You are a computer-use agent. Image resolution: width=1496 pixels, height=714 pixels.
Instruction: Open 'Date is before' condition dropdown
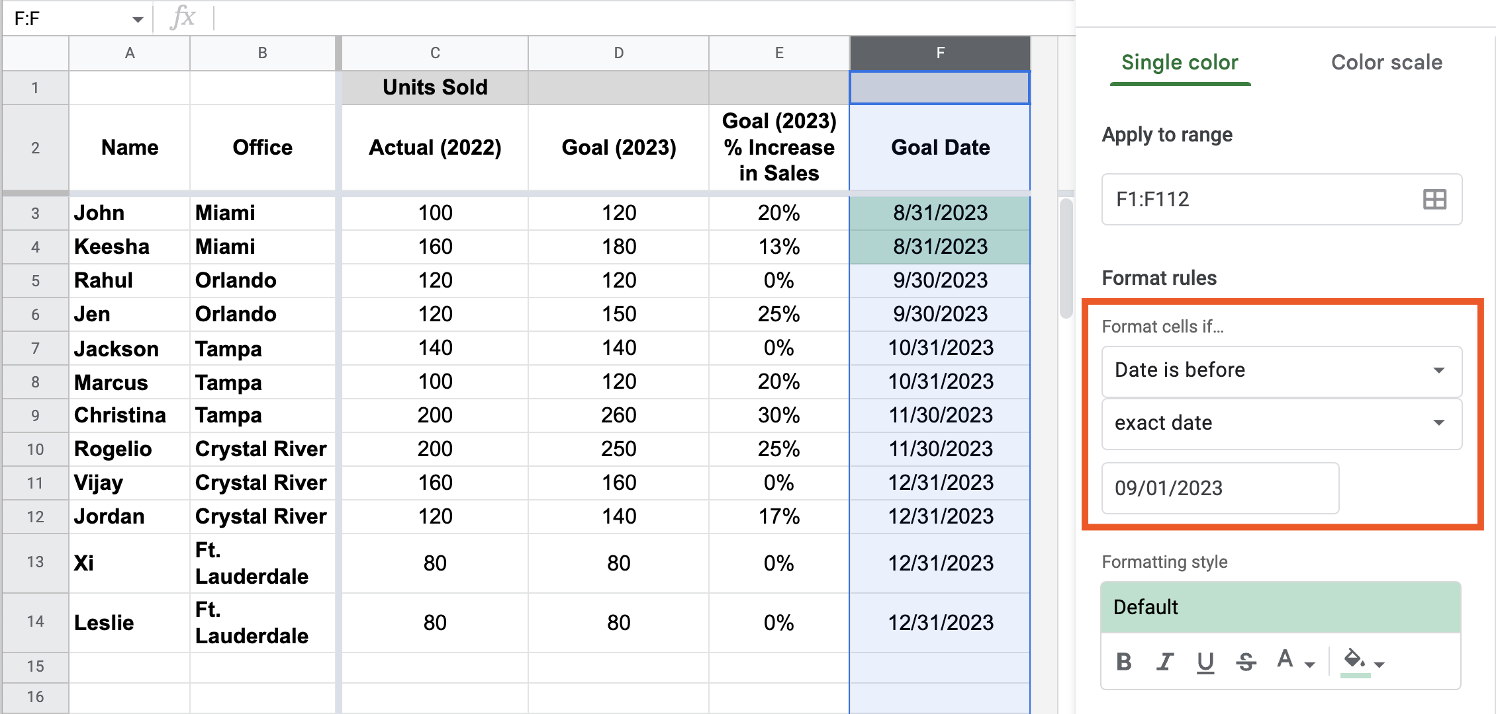[1281, 370]
